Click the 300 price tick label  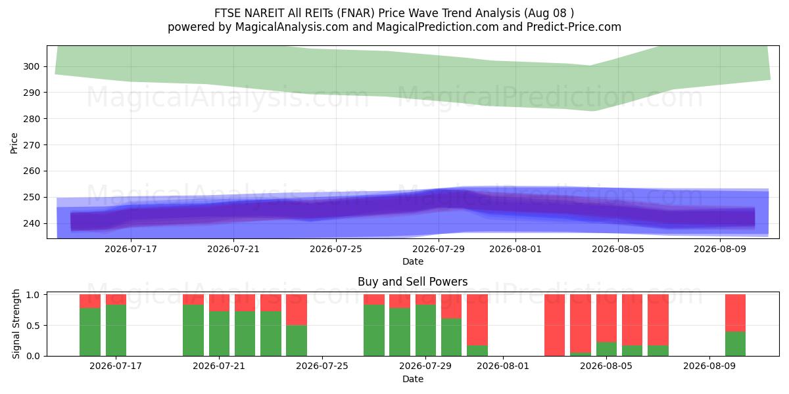coord(32,66)
